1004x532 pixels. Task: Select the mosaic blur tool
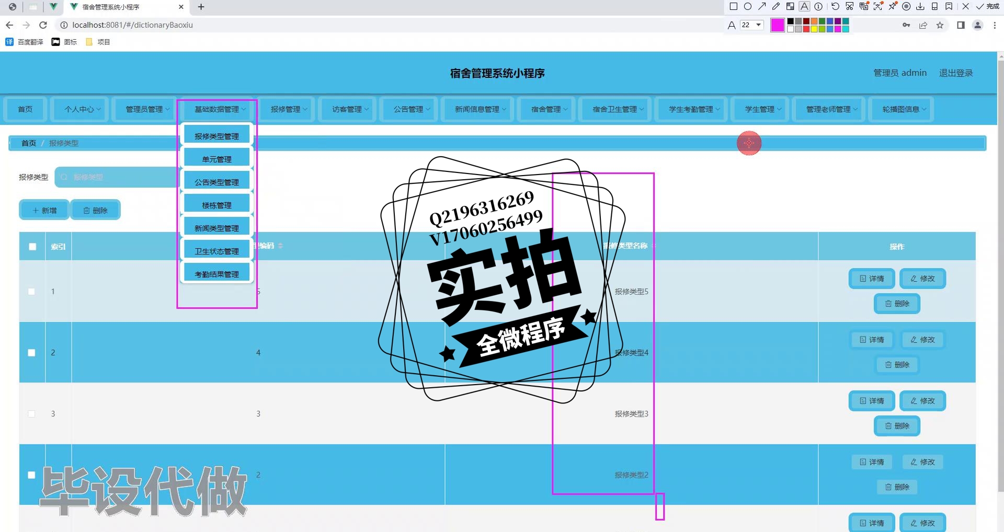pos(790,7)
